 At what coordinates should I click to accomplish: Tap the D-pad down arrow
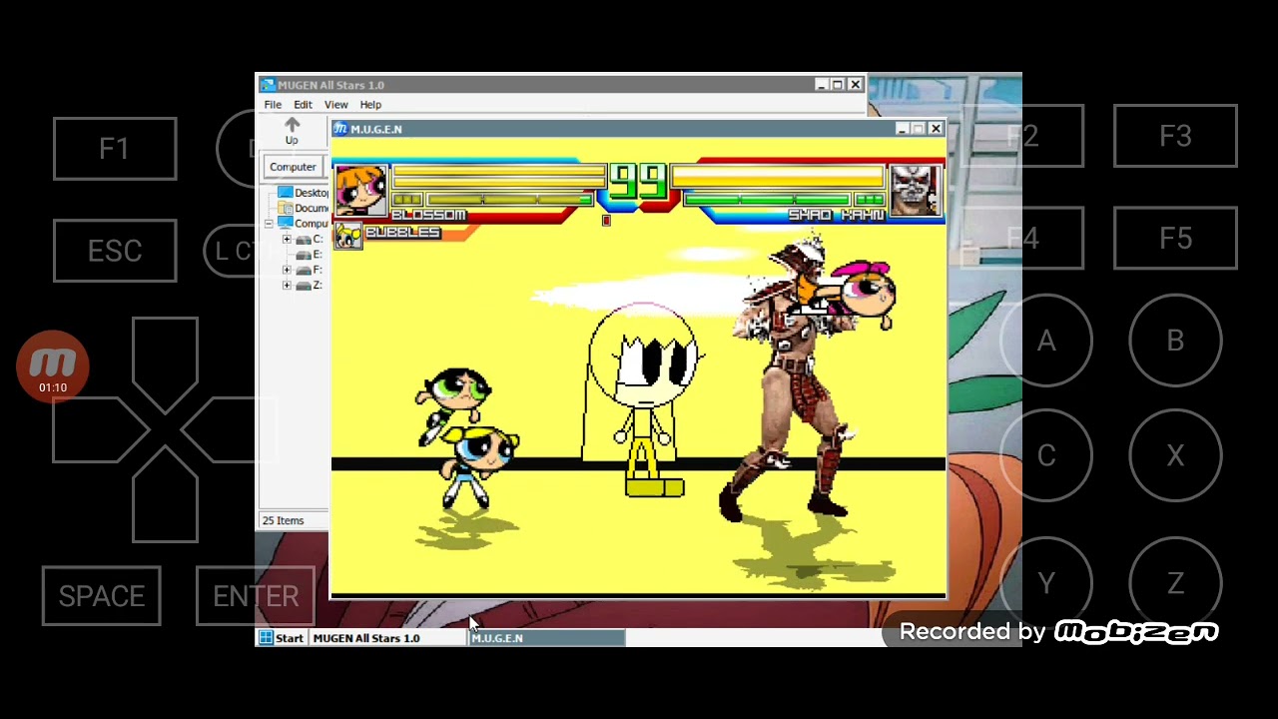(165, 496)
